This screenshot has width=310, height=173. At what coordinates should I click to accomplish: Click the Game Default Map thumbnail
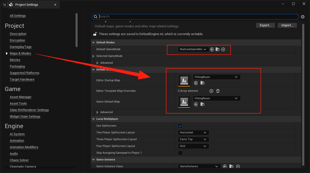pos(184,102)
